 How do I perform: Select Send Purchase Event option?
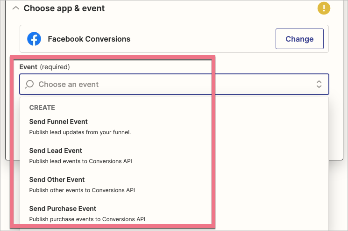coord(63,209)
